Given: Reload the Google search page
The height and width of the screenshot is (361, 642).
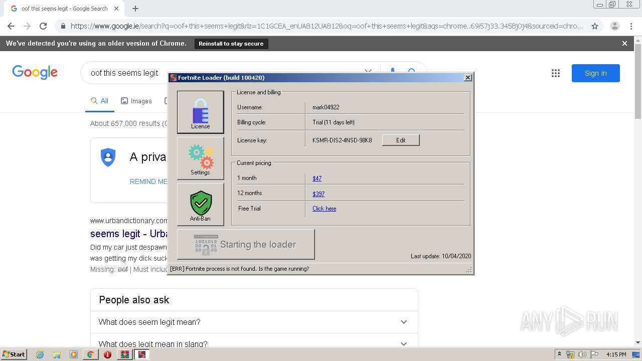Looking at the screenshot, I should pyautogui.click(x=43, y=26).
